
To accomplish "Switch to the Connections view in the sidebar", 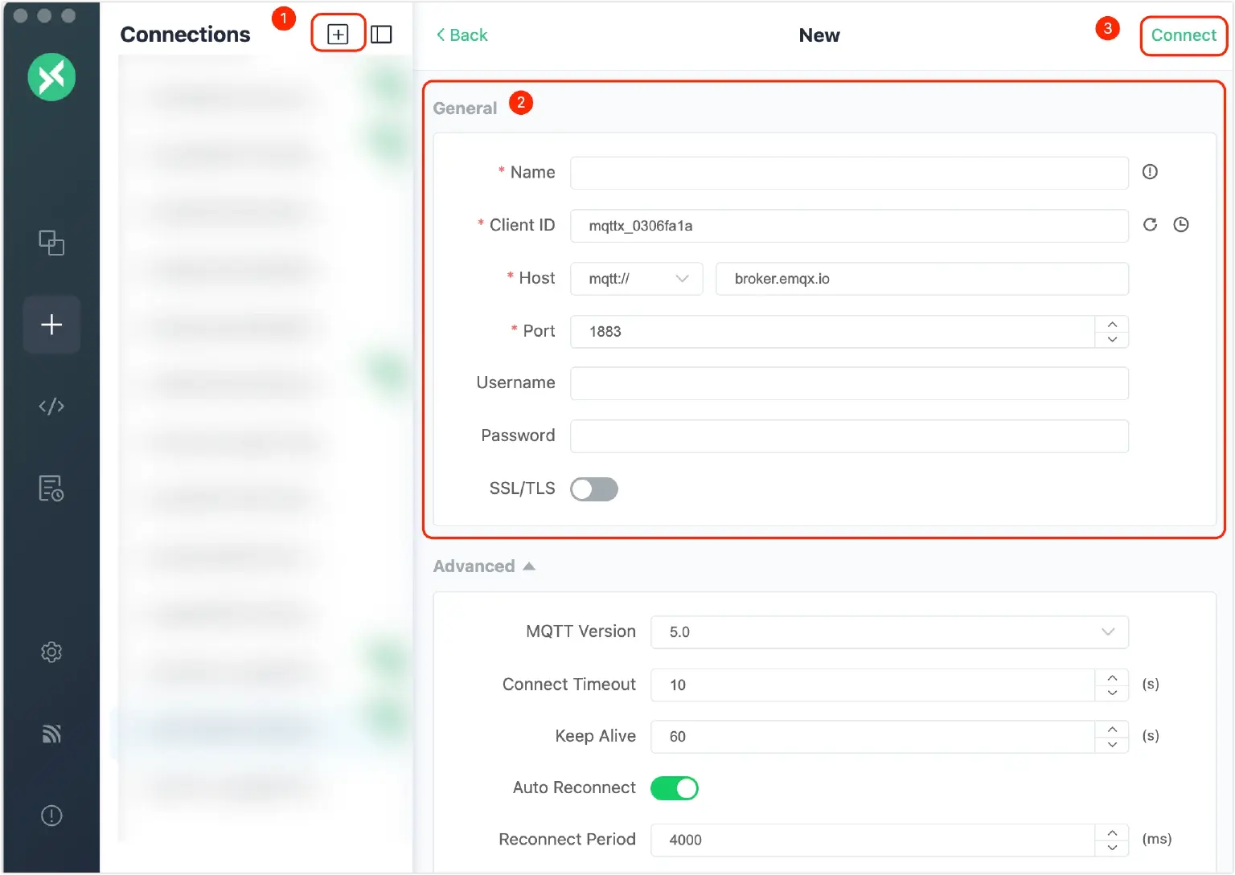I will [x=51, y=243].
